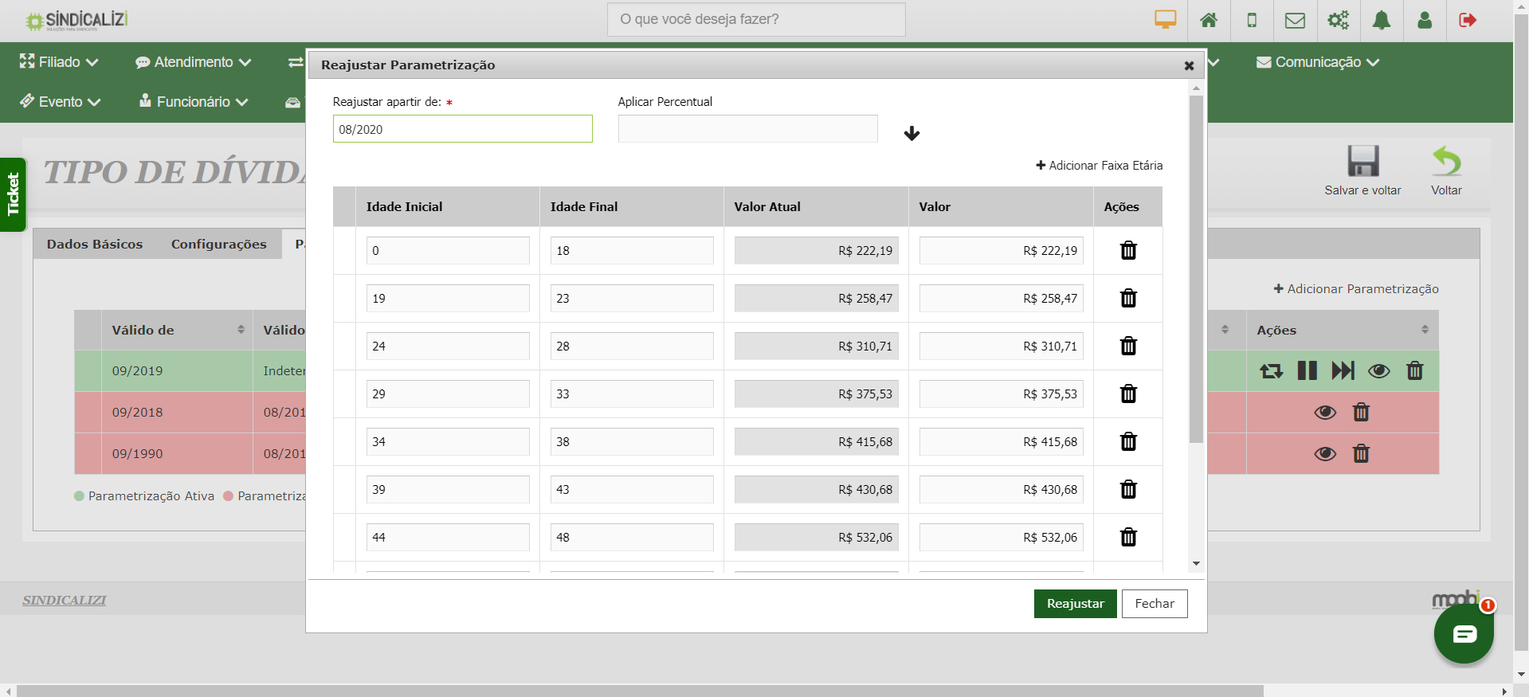Click the pause icon on active 09/2019 row
This screenshot has width=1529, height=697.
click(x=1307, y=370)
